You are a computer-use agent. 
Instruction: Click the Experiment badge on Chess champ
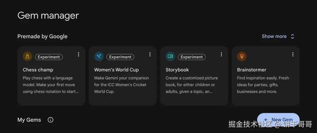49,57
